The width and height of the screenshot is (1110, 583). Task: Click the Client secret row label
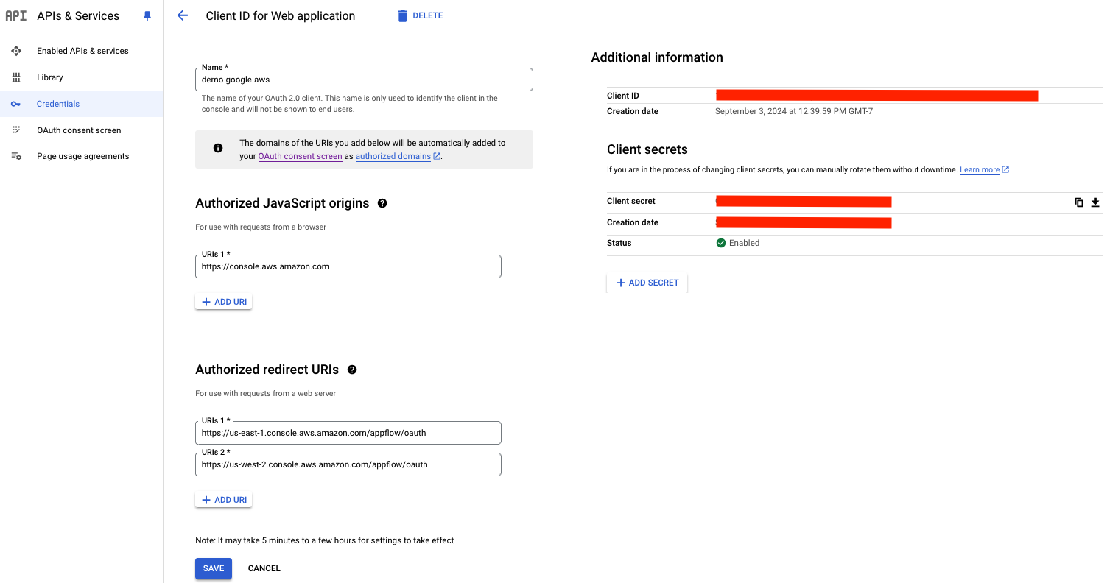coord(631,201)
